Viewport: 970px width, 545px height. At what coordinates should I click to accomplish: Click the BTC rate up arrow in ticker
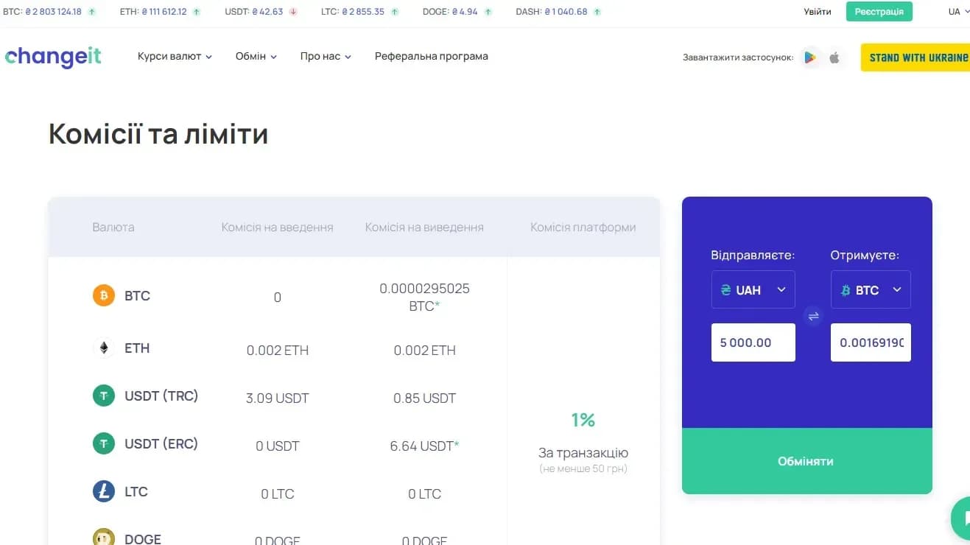[x=92, y=12]
